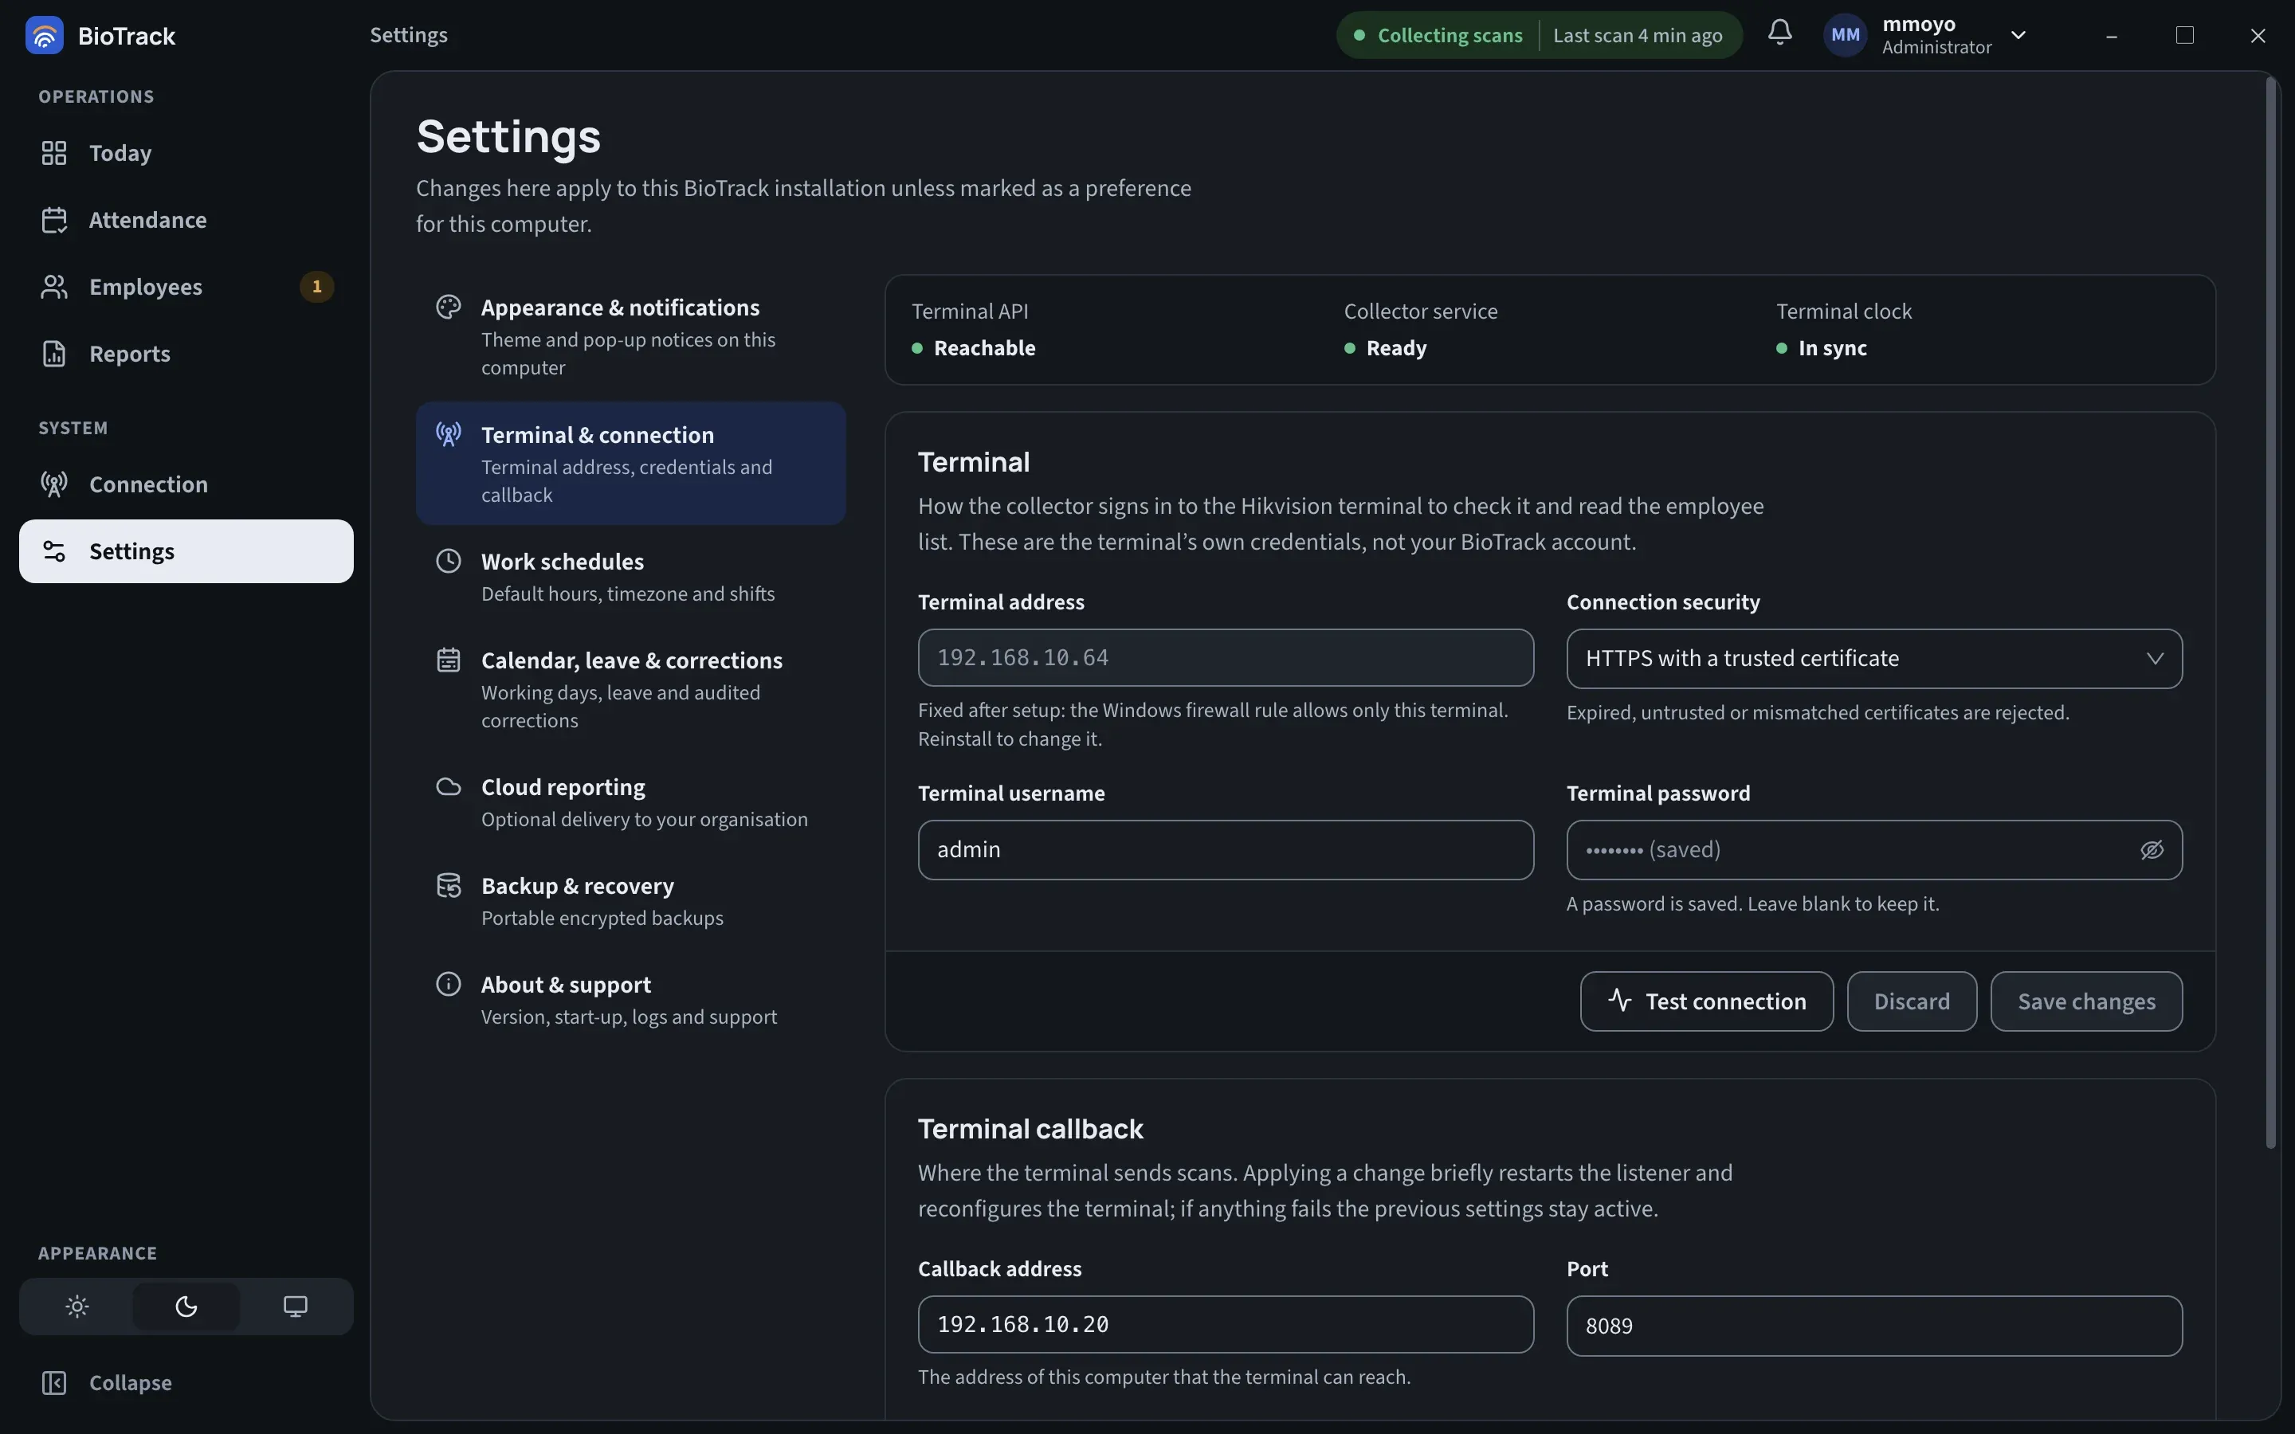2295x1434 pixels.
Task: Click the settings panel vertical scrollbar
Action: (2270, 613)
